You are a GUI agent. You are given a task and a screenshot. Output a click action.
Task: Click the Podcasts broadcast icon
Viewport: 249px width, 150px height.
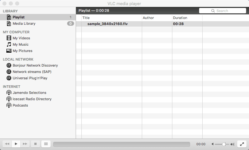[9, 105]
